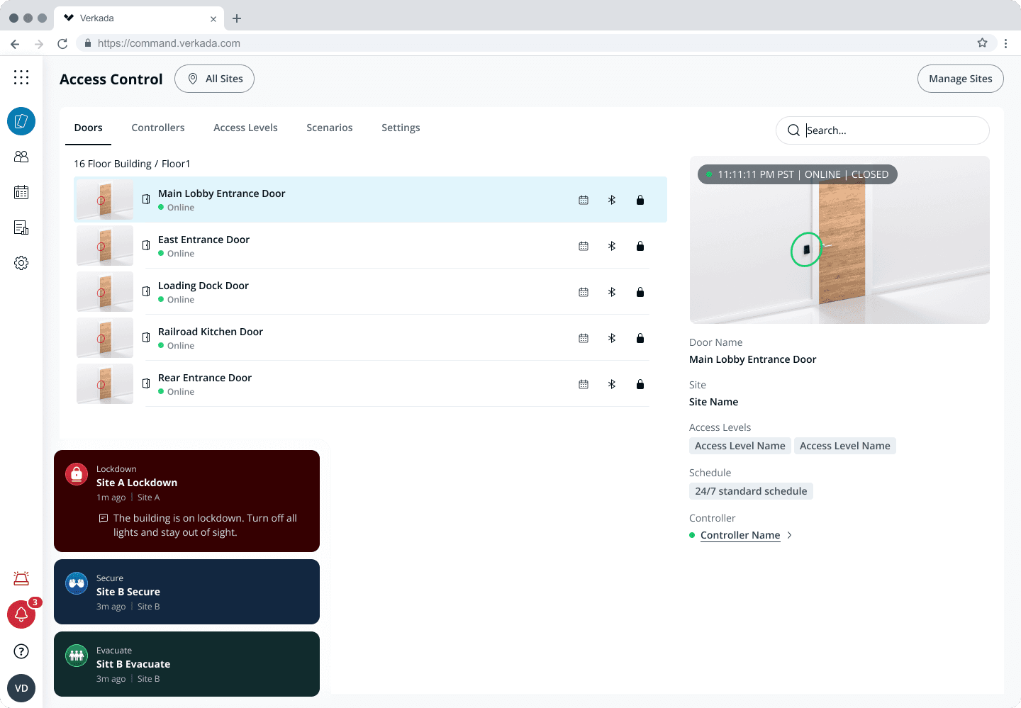
Task: Click the browser address bar URL
Action: coord(169,43)
